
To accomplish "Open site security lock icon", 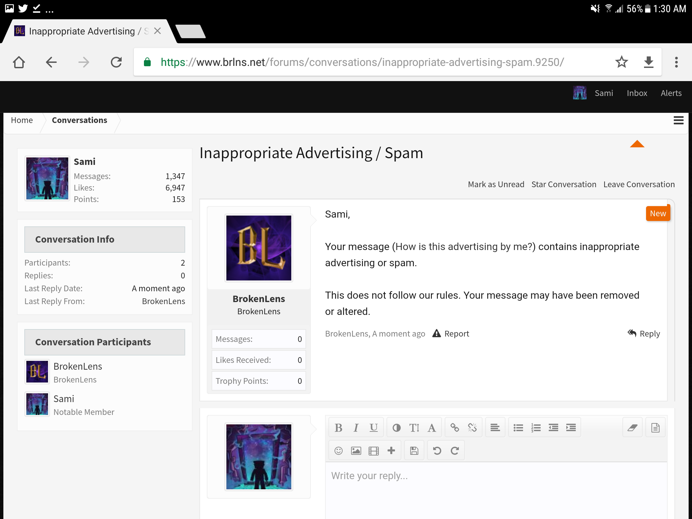I will (147, 62).
